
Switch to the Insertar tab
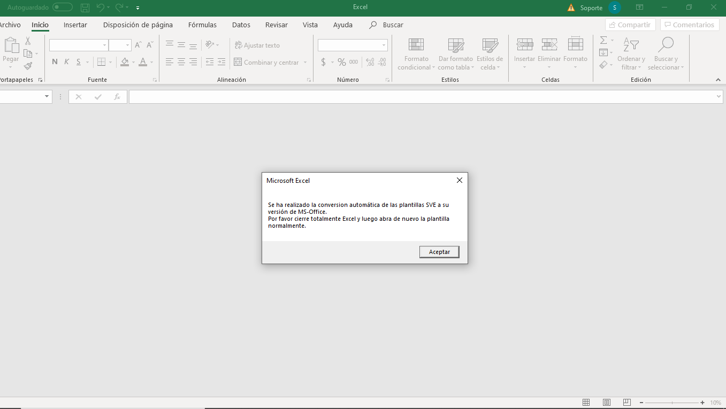coord(75,25)
